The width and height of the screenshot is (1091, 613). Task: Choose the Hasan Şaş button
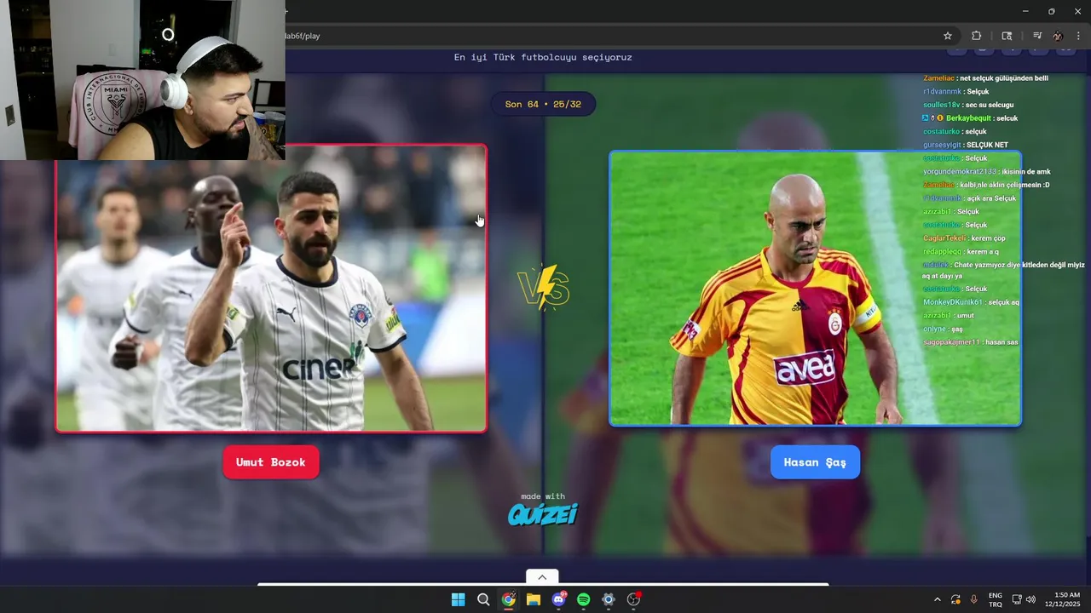[x=815, y=462]
